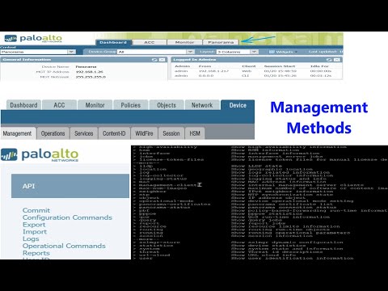This screenshot has width=388, height=291.
Task: Click the MGT IP Address value 192.168.1.26
Action: tap(89, 72)
